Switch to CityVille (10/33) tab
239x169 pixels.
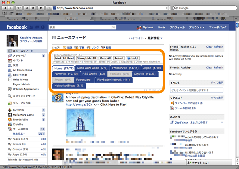145,74
